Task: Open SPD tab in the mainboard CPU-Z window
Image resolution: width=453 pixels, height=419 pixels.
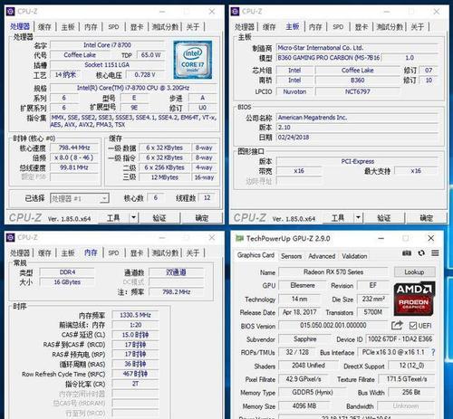Action: pos(338,27)
